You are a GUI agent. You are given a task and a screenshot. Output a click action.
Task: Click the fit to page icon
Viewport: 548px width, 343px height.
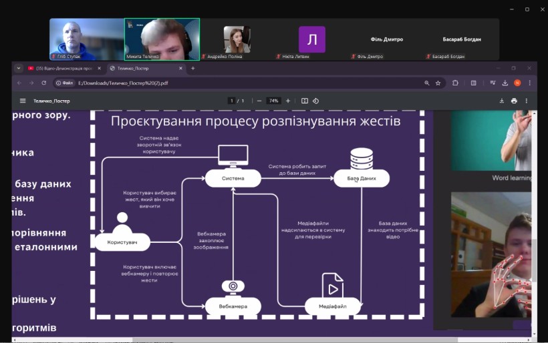point(305,101)
